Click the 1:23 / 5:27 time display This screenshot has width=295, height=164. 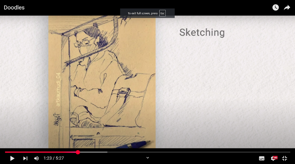coord(54,158)
